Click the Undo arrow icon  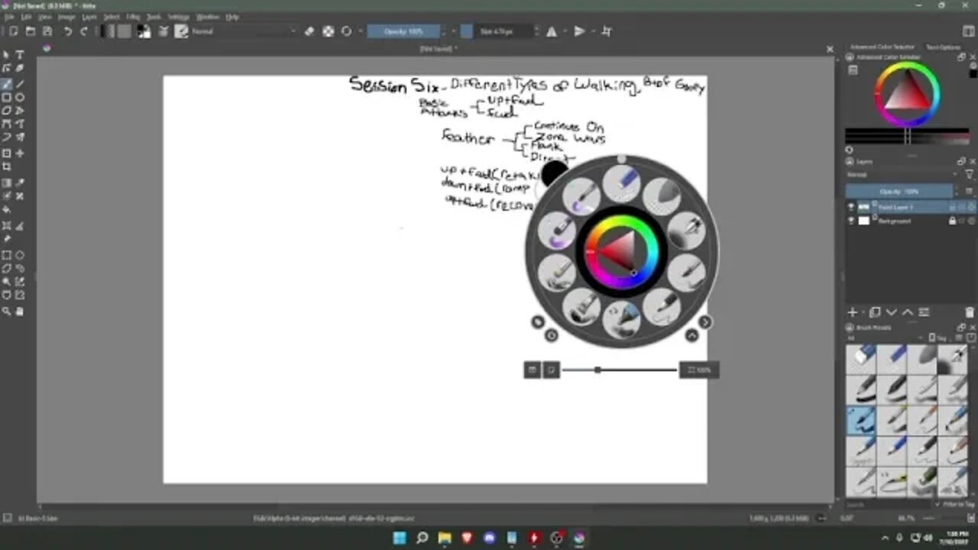pos(68,31)
